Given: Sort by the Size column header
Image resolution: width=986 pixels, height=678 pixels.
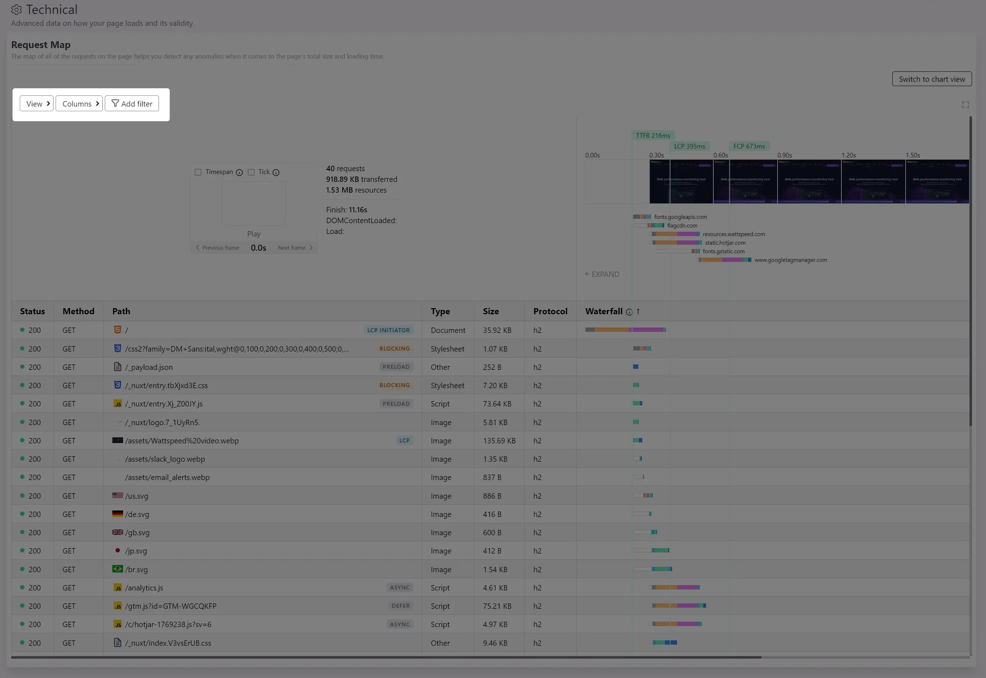Looking at the screenshot, I should 490,311.
